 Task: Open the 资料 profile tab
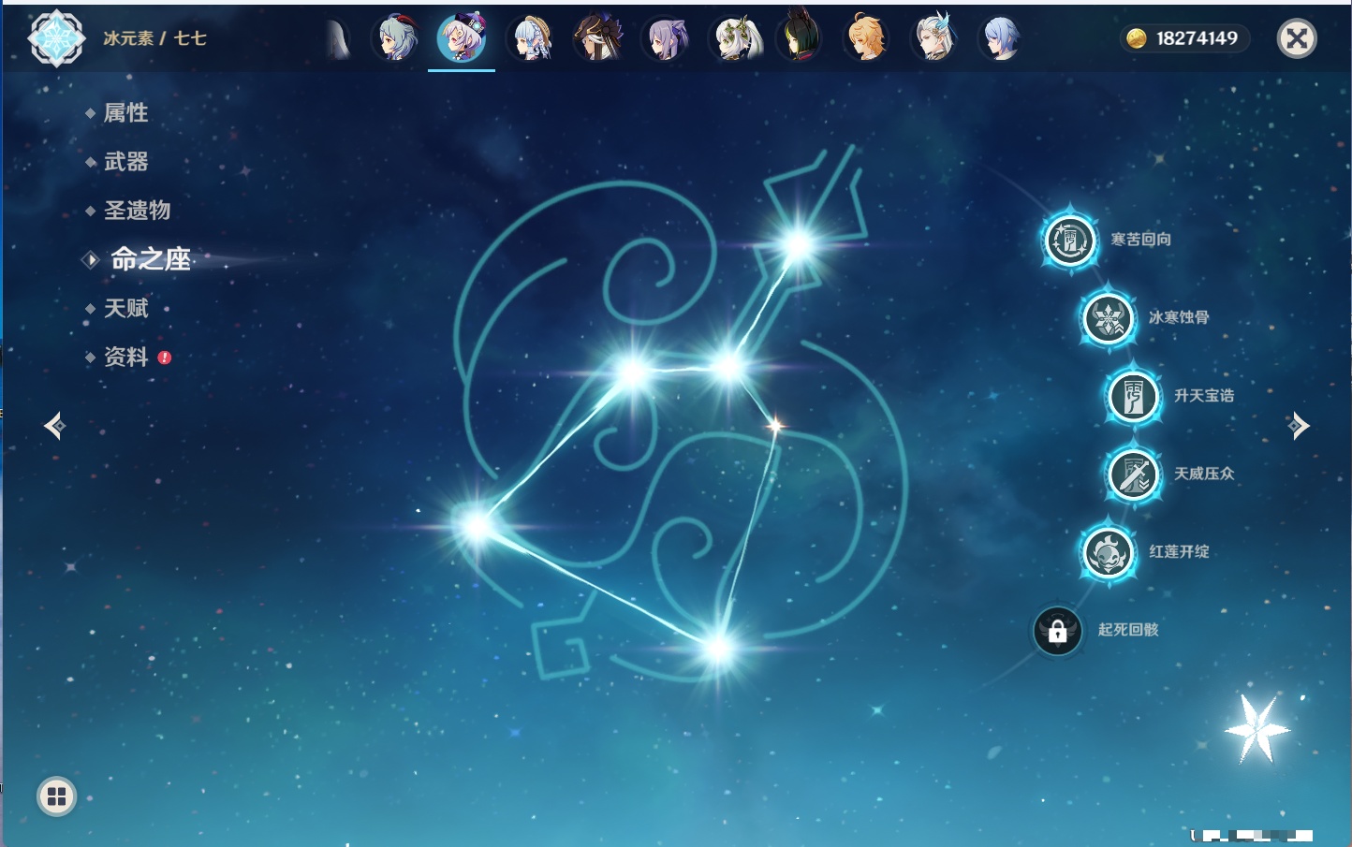click(125, 357)
